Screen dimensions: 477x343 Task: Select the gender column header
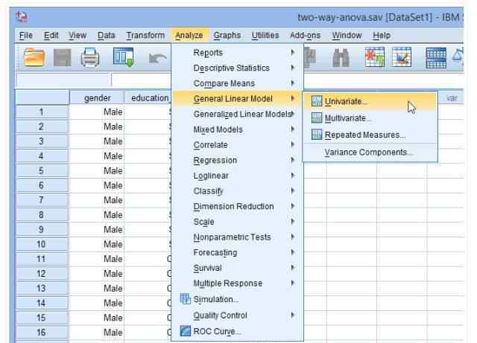coord(97,97)
